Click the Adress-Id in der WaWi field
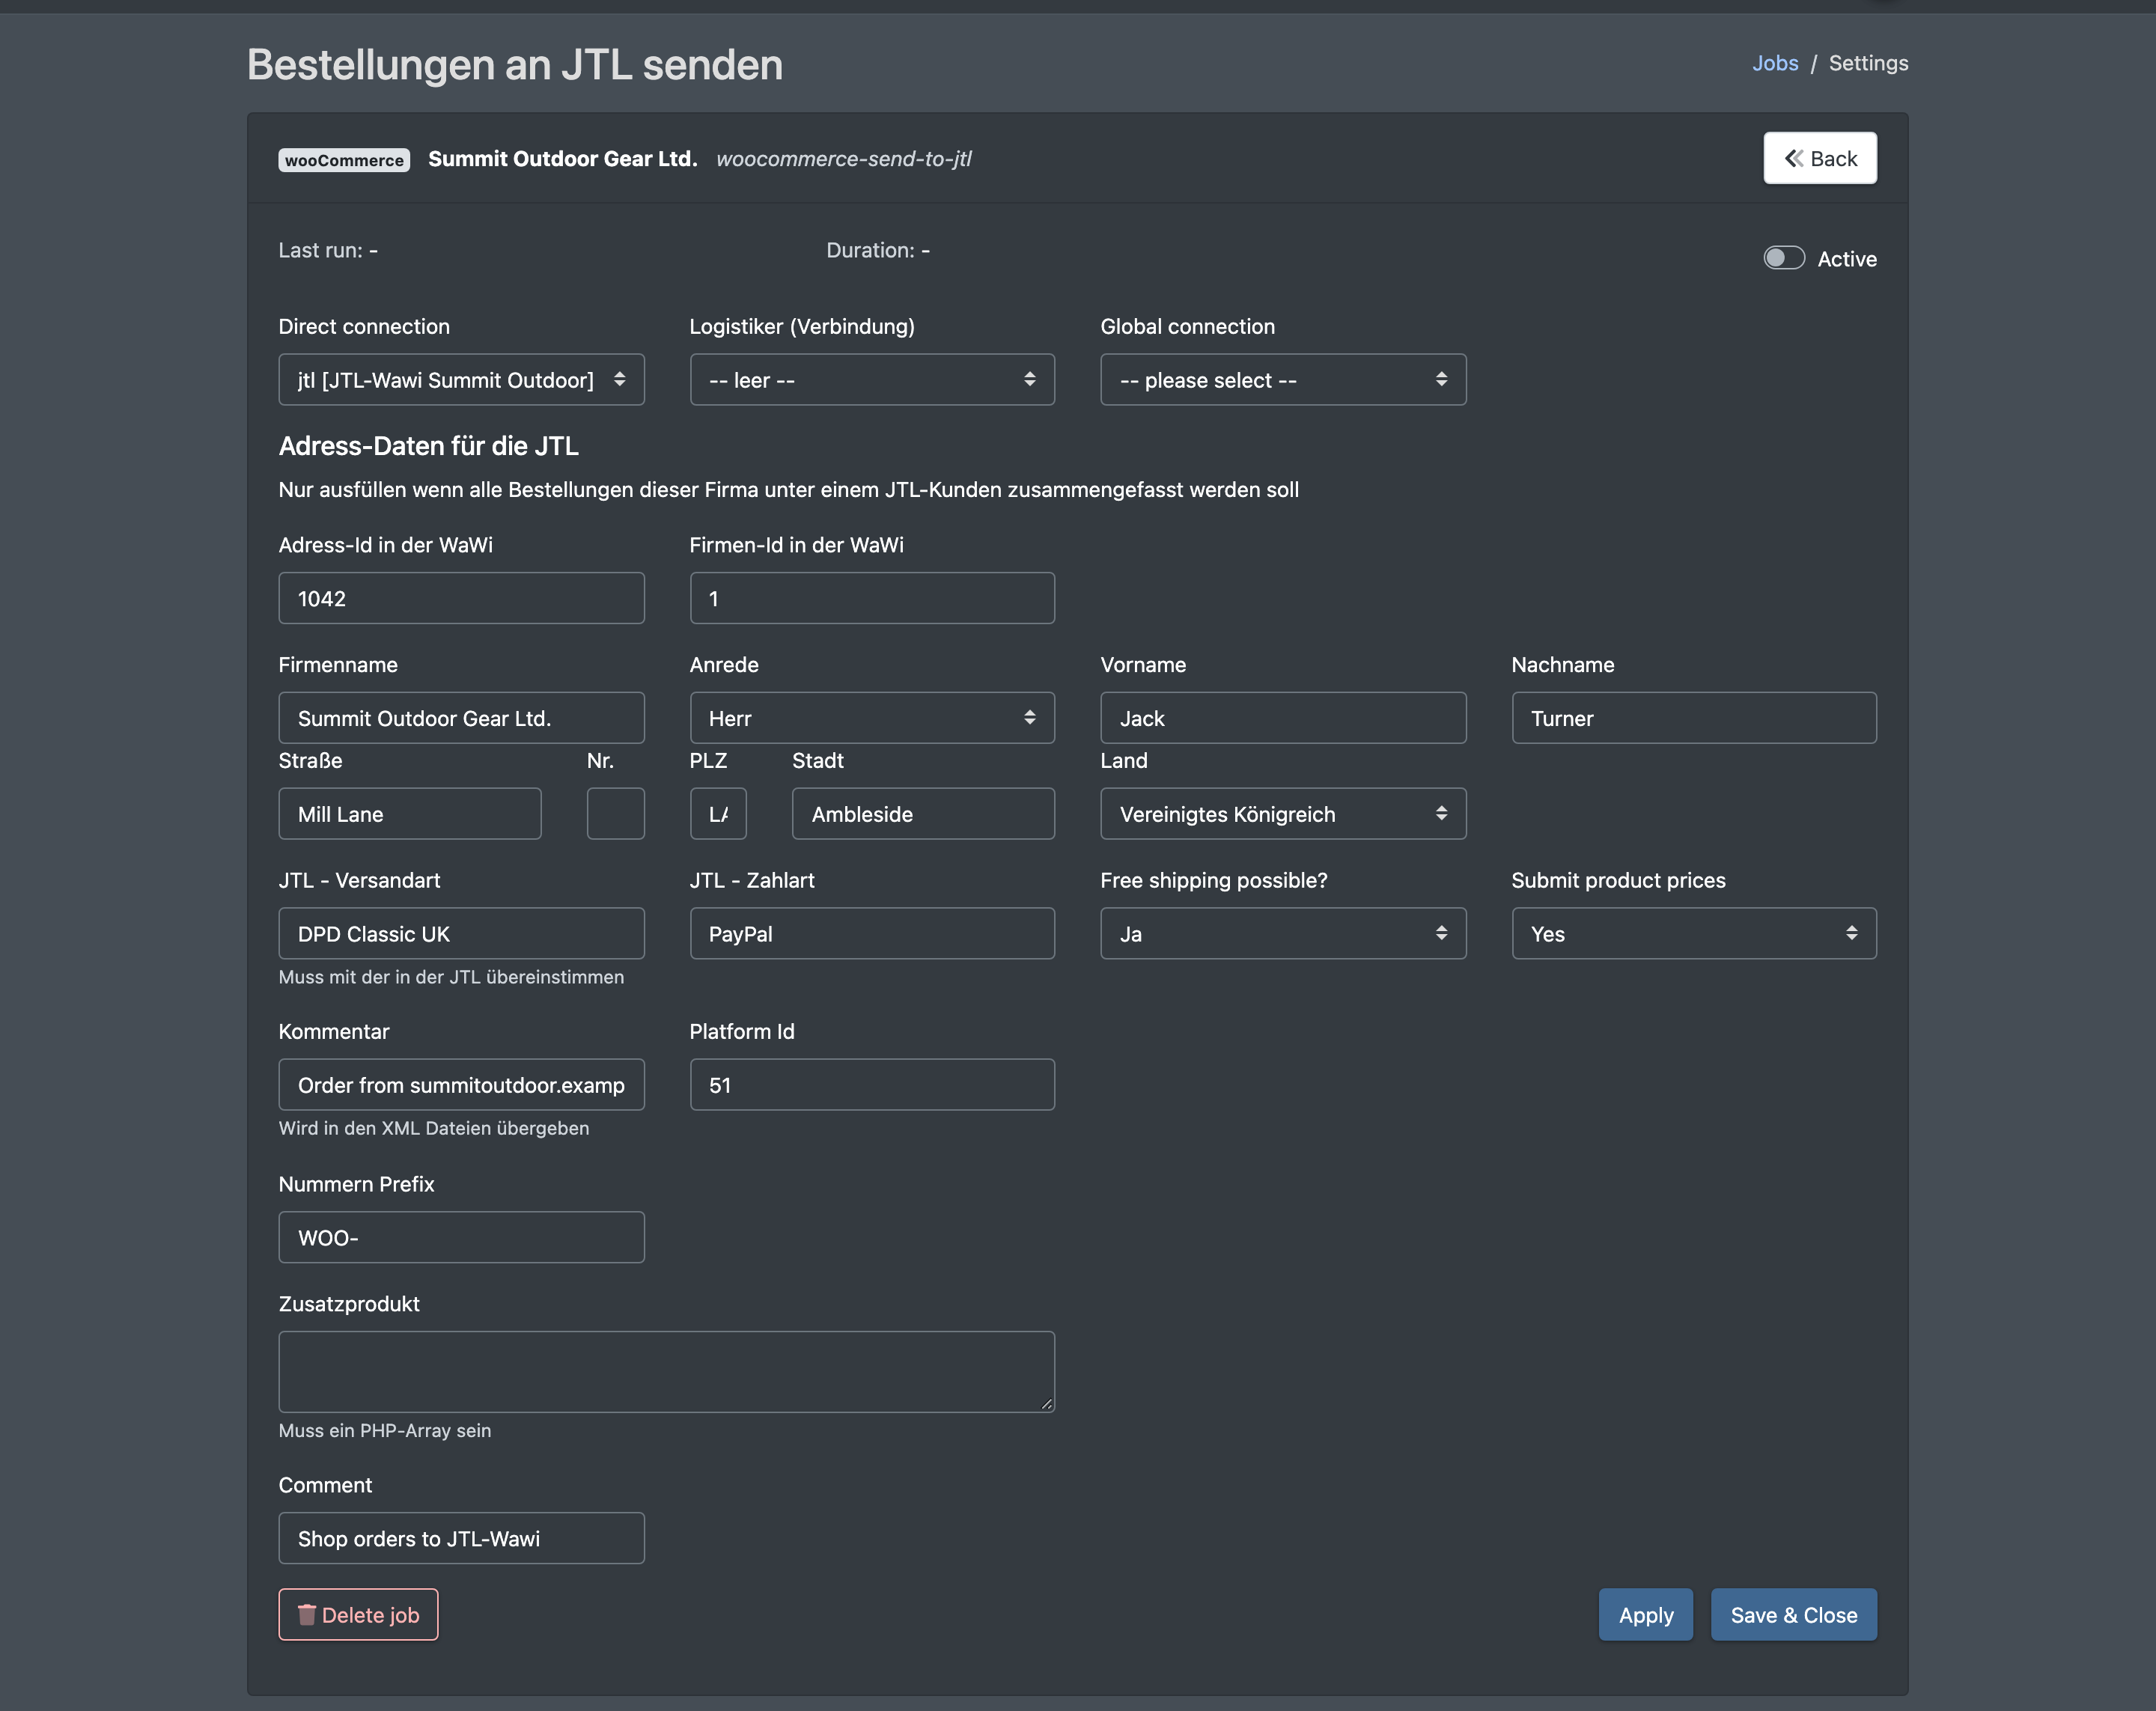Image resolution: width=2156 pixels, height=1711 pixels. point(461,598)
